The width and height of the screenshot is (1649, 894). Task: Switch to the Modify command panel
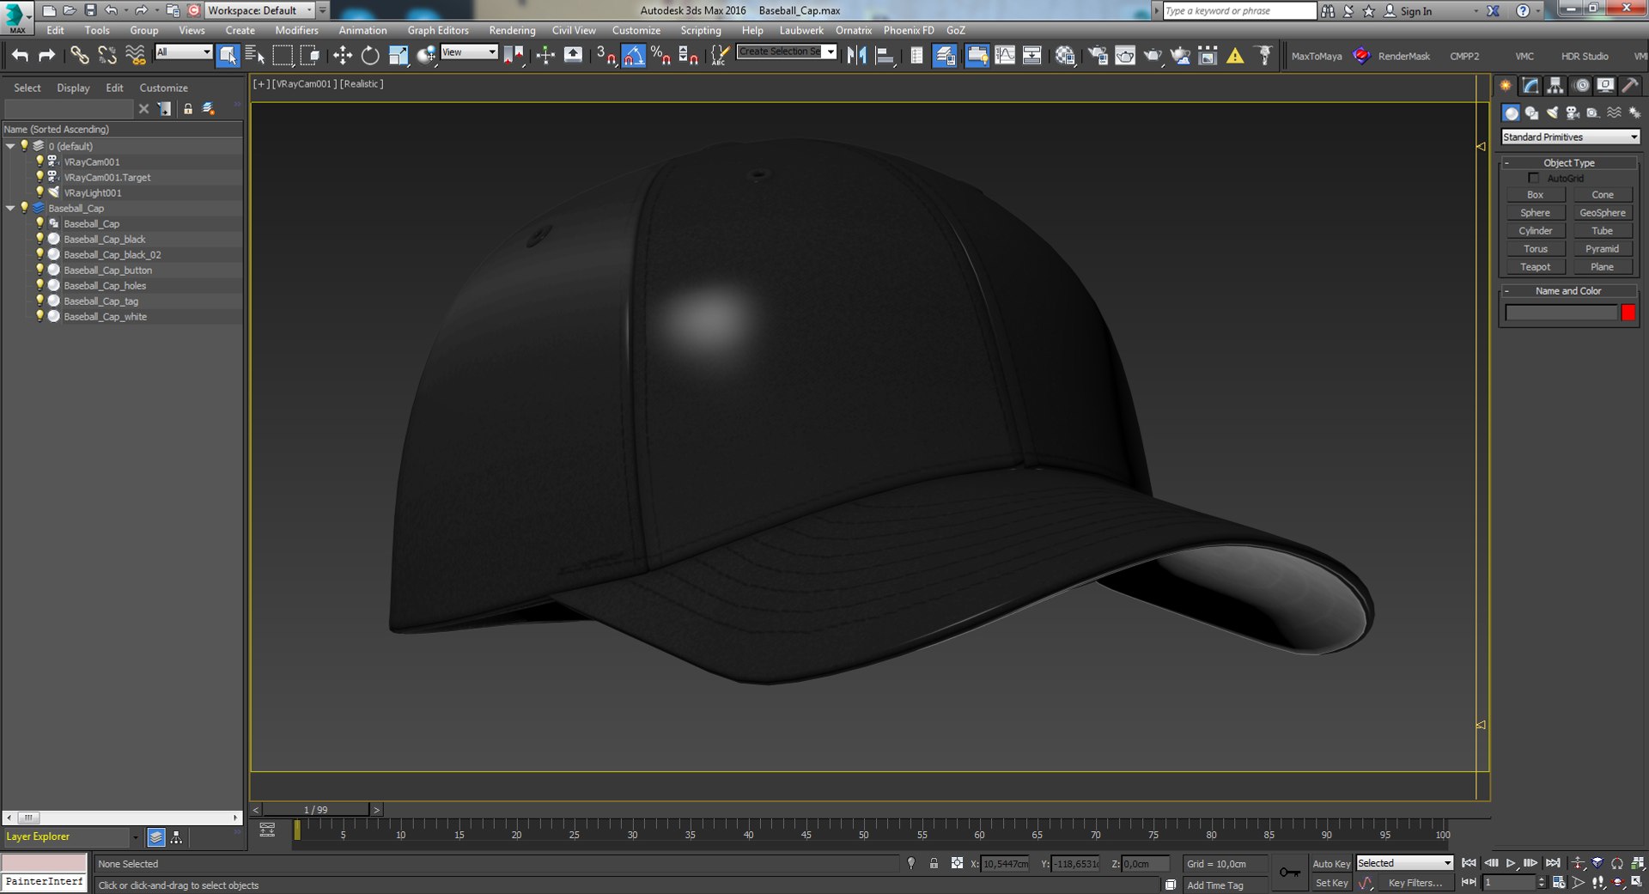[x=1530, y=85]
